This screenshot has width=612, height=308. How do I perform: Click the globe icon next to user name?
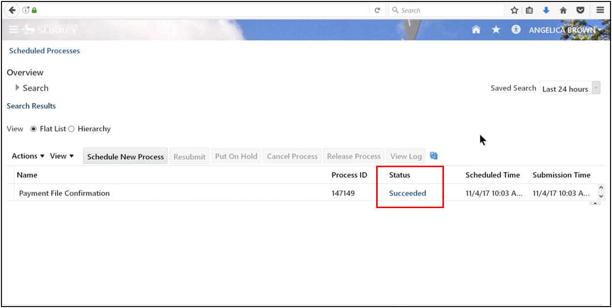516,29
